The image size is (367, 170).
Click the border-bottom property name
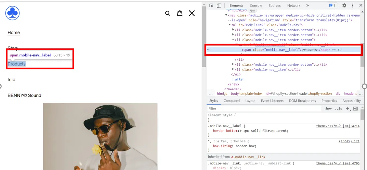225,131
